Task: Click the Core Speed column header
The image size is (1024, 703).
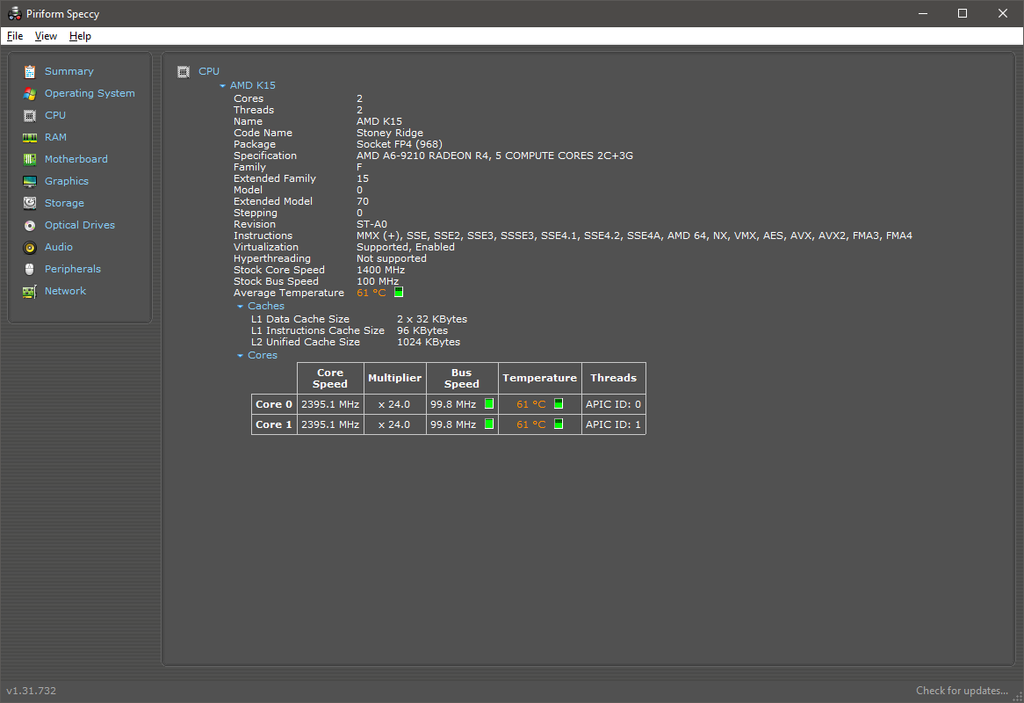Action: [x=330, y=378]
